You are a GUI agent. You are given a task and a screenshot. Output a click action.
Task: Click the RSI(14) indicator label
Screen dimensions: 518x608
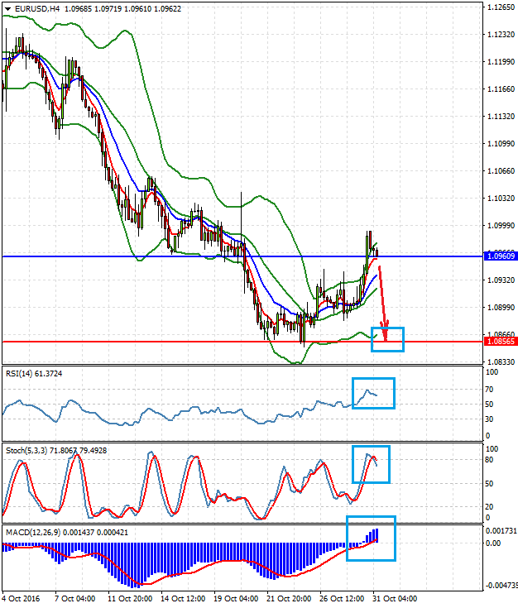click(x=21, y=375)
